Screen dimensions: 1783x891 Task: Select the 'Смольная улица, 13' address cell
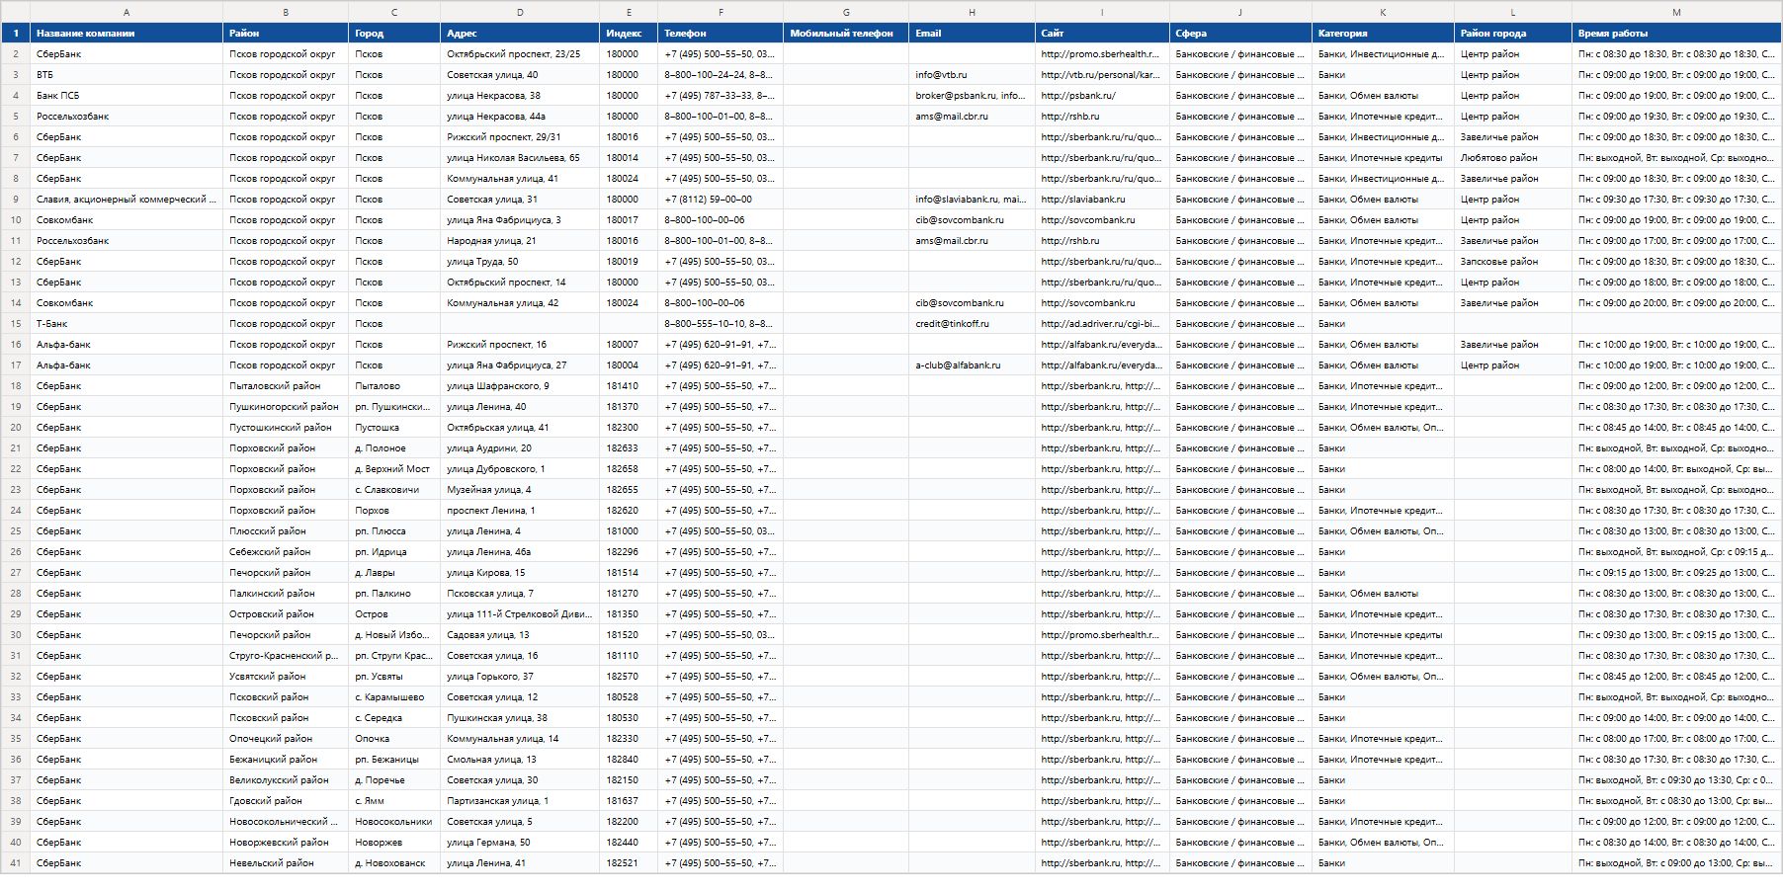coord(520,760)
